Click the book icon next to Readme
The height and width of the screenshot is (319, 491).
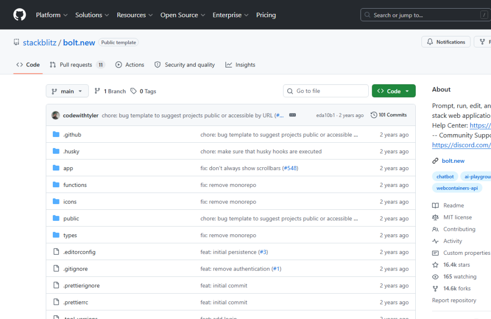(x=435, y=205)
